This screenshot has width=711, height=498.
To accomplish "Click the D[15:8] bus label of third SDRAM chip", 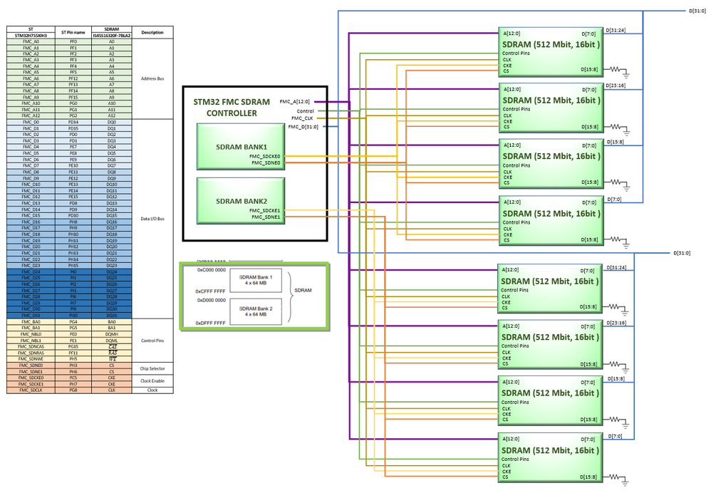I will pyautogui.click(x=616, y=142).
